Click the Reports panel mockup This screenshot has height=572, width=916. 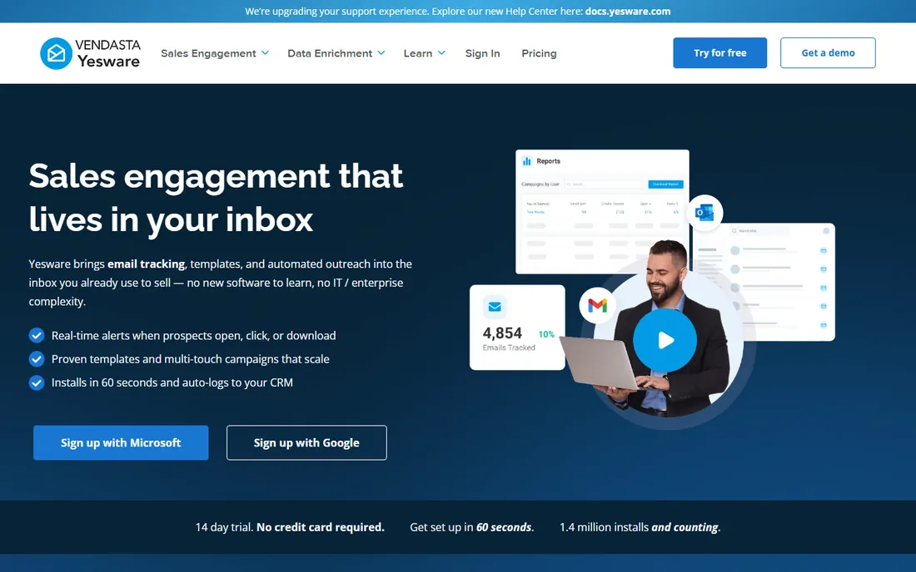tap(602, 212)
